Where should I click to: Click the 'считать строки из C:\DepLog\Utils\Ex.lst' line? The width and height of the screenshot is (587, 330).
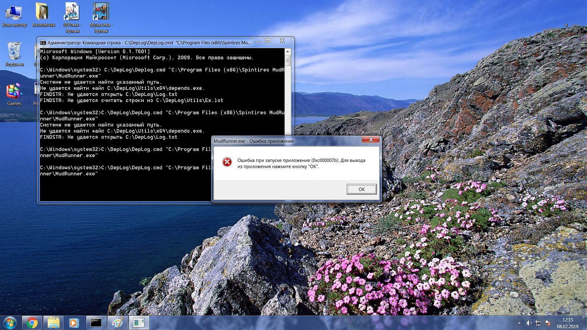click(132, 100)
